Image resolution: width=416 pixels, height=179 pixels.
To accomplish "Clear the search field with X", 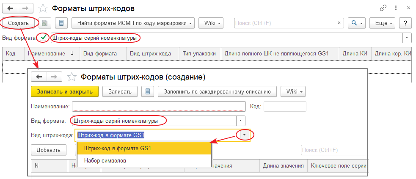I will (x=339, y=23).
